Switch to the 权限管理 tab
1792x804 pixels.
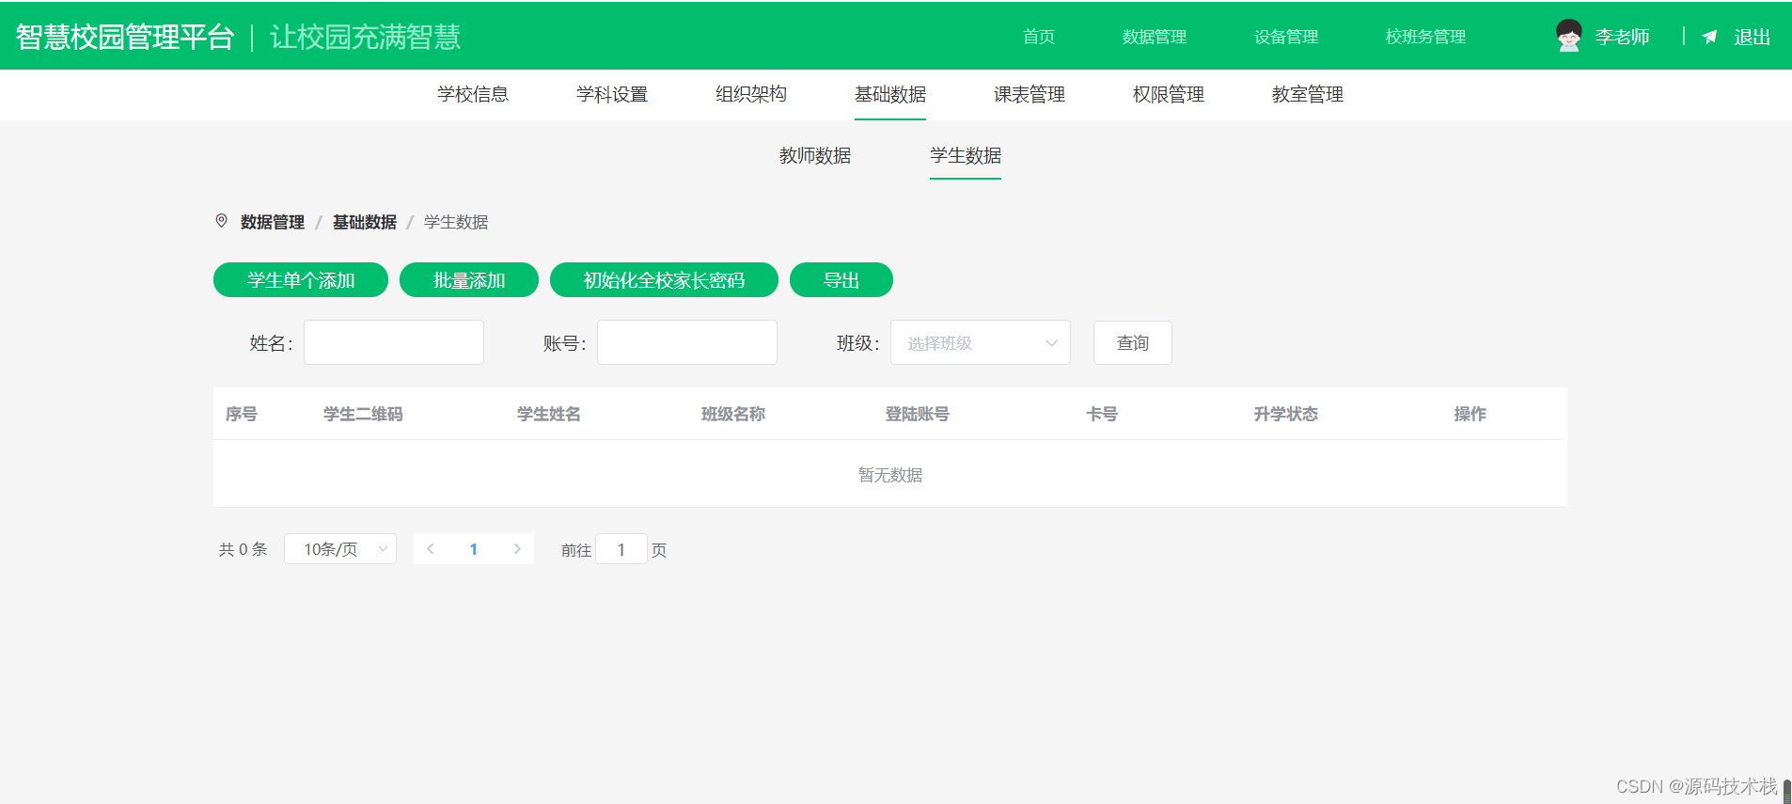click(1169, 94)
